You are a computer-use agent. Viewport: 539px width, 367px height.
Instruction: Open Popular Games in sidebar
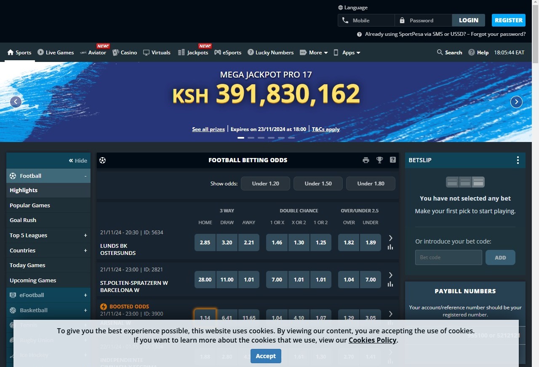coord(48,205)
